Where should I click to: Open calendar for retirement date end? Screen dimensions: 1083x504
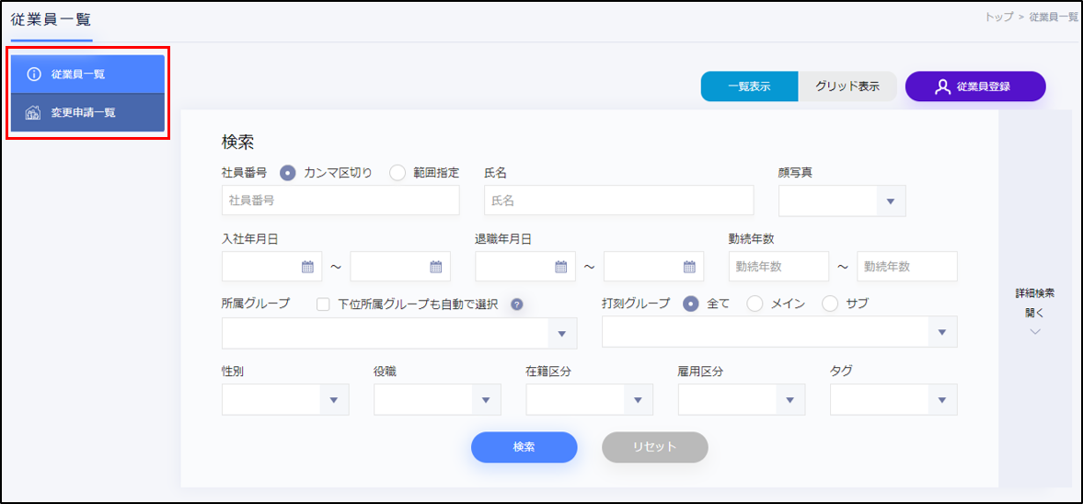click(x=689, y=267)
